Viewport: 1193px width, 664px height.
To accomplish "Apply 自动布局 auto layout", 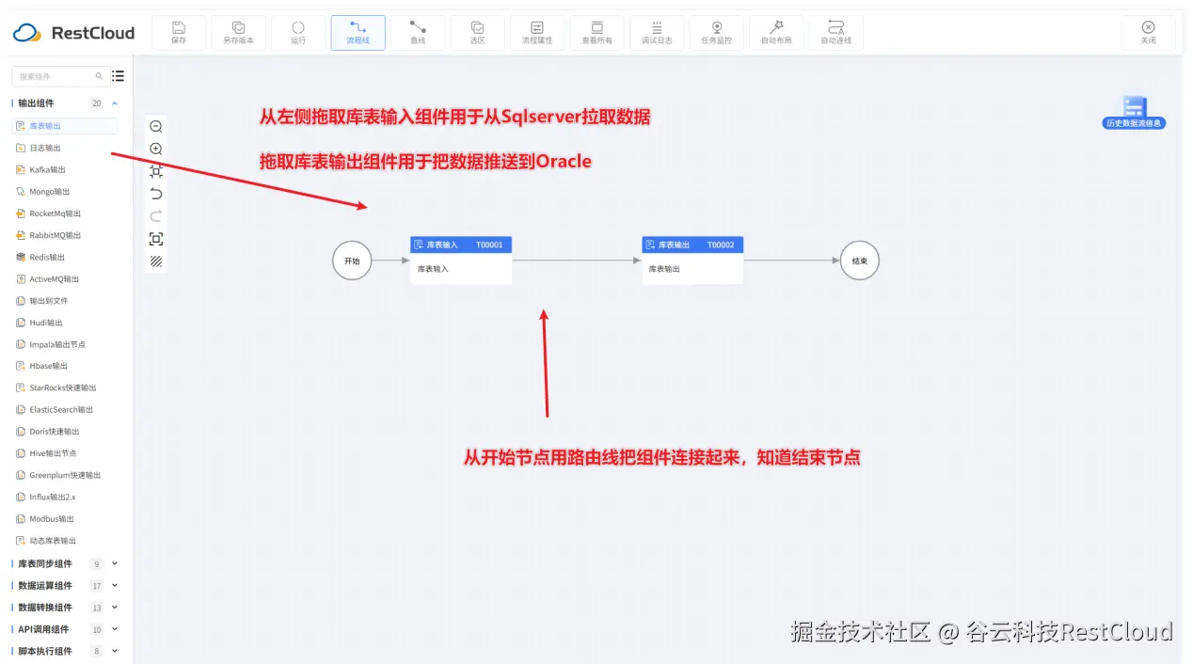I will tap(776, 33).
